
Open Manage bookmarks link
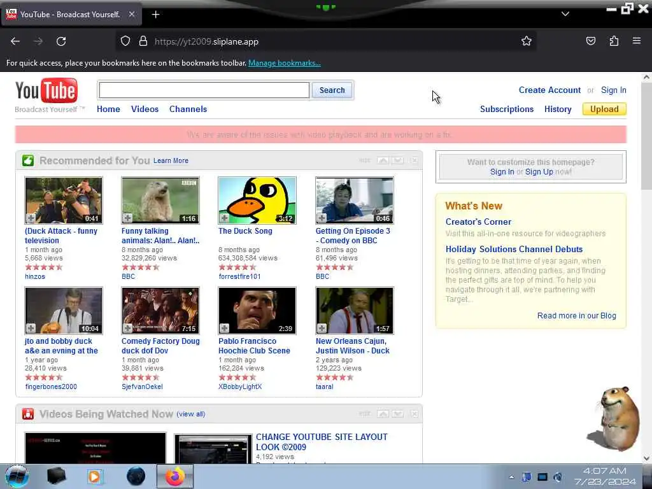click(285, 63)
